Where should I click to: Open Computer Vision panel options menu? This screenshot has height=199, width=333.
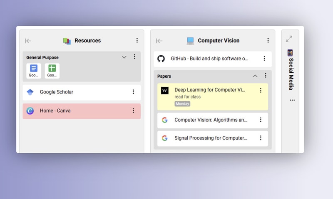click(268, 41)
